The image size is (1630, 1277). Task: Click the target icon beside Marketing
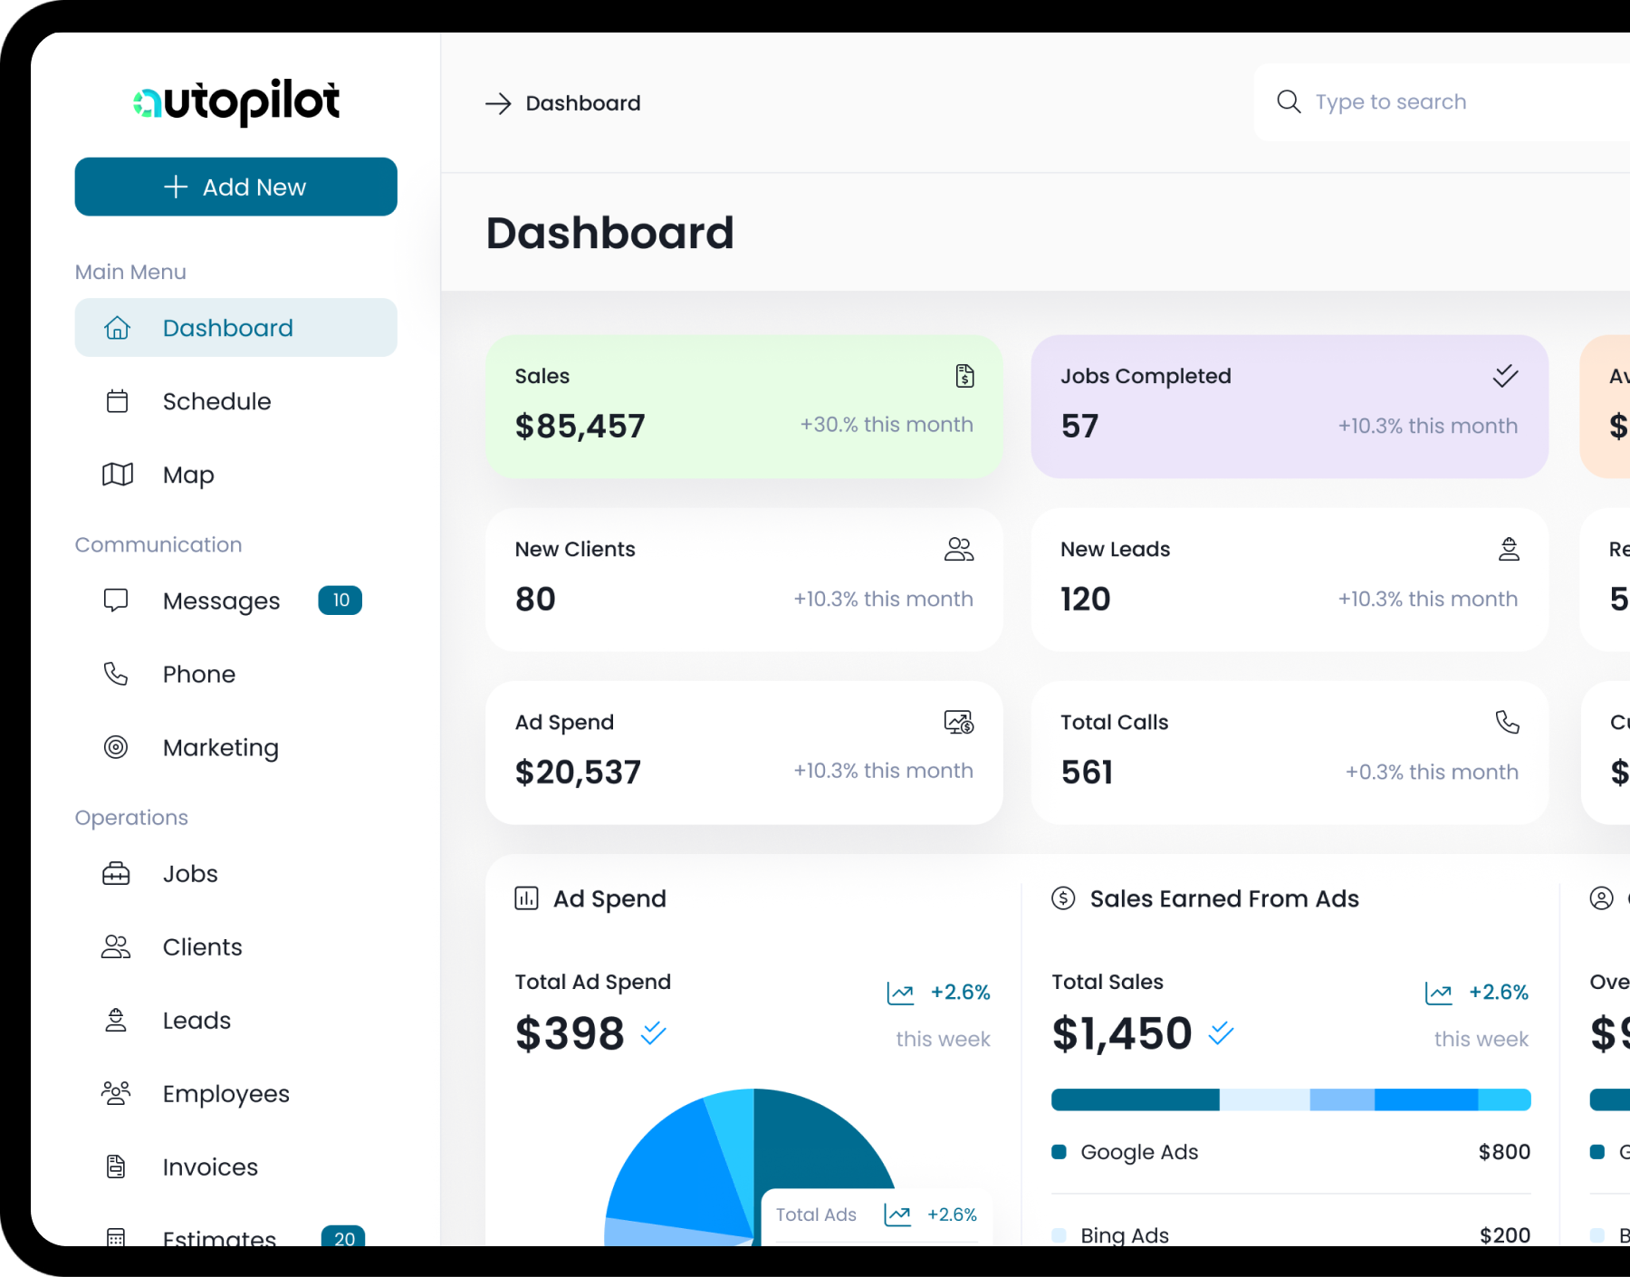[x=116, y=747]
